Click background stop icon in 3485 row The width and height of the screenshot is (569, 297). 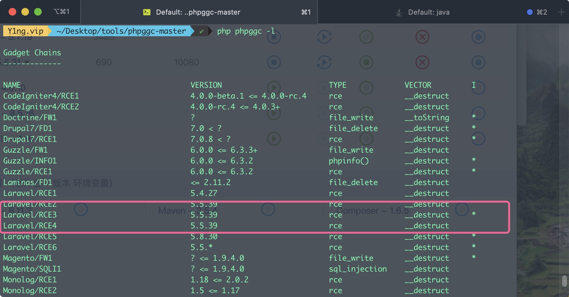(x=274, y=37)
